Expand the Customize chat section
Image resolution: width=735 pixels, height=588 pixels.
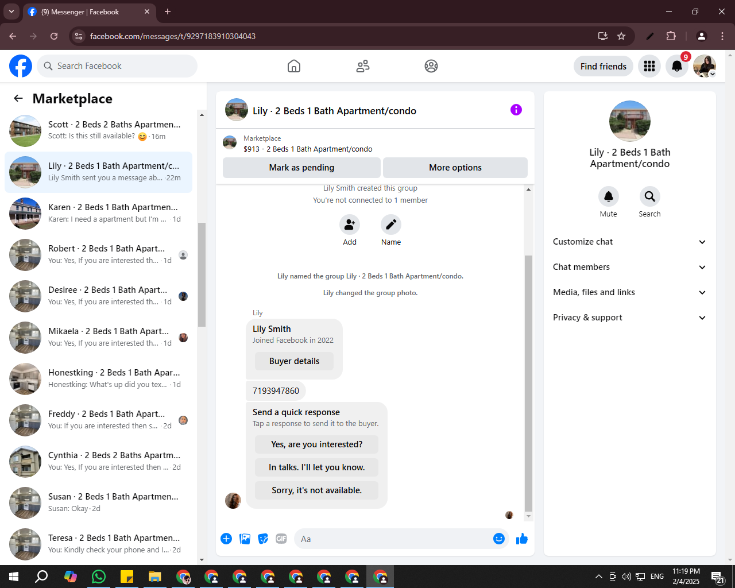(629, 242)
